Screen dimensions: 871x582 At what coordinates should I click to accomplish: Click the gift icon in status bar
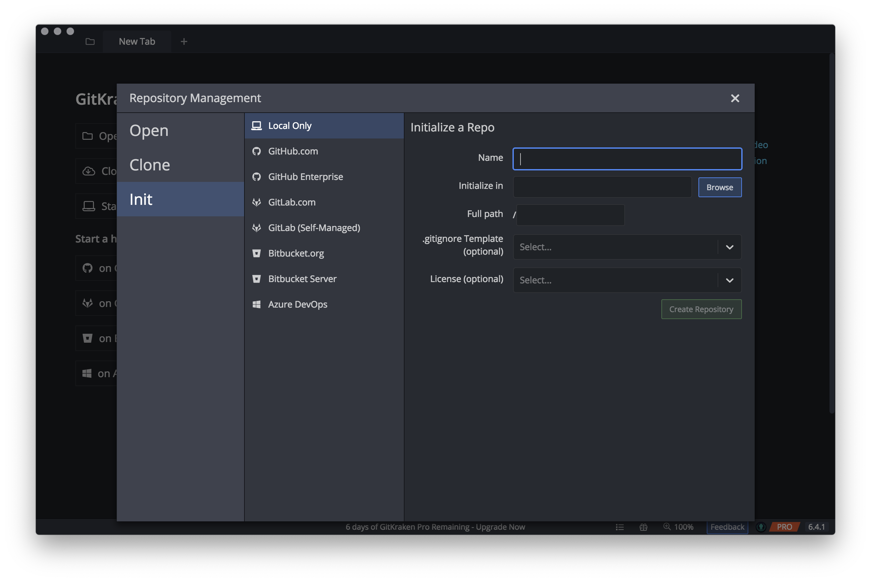click(644, 527)
